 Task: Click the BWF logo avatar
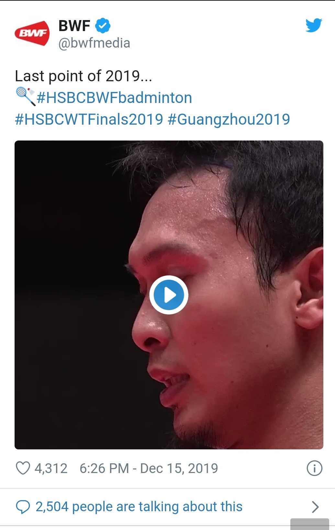coord(32,33)
